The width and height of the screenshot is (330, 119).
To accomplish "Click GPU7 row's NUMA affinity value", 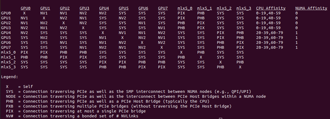I will [296, 47].
